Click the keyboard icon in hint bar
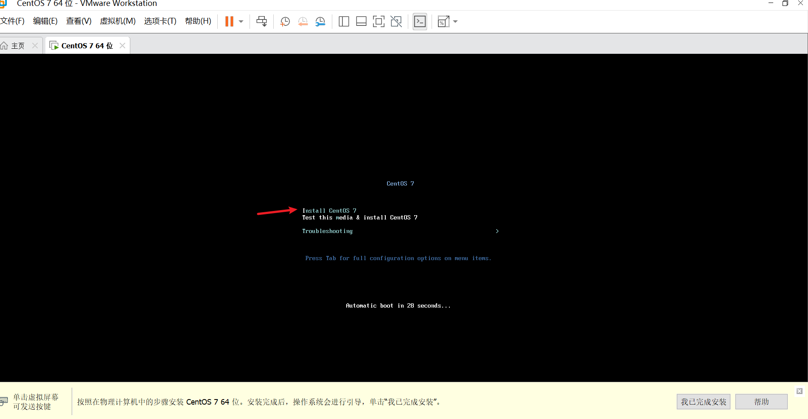Viewport: 808px width, 419px height. [x=4, y=401]
